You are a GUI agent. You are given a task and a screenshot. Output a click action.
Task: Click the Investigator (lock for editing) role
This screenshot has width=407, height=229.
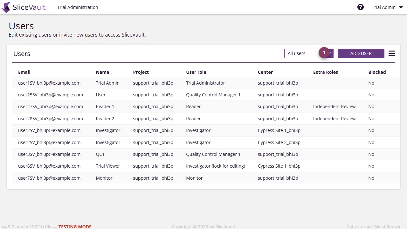216,166
